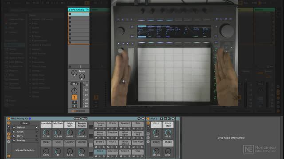Solo the Clap pad

pos(142,156)
